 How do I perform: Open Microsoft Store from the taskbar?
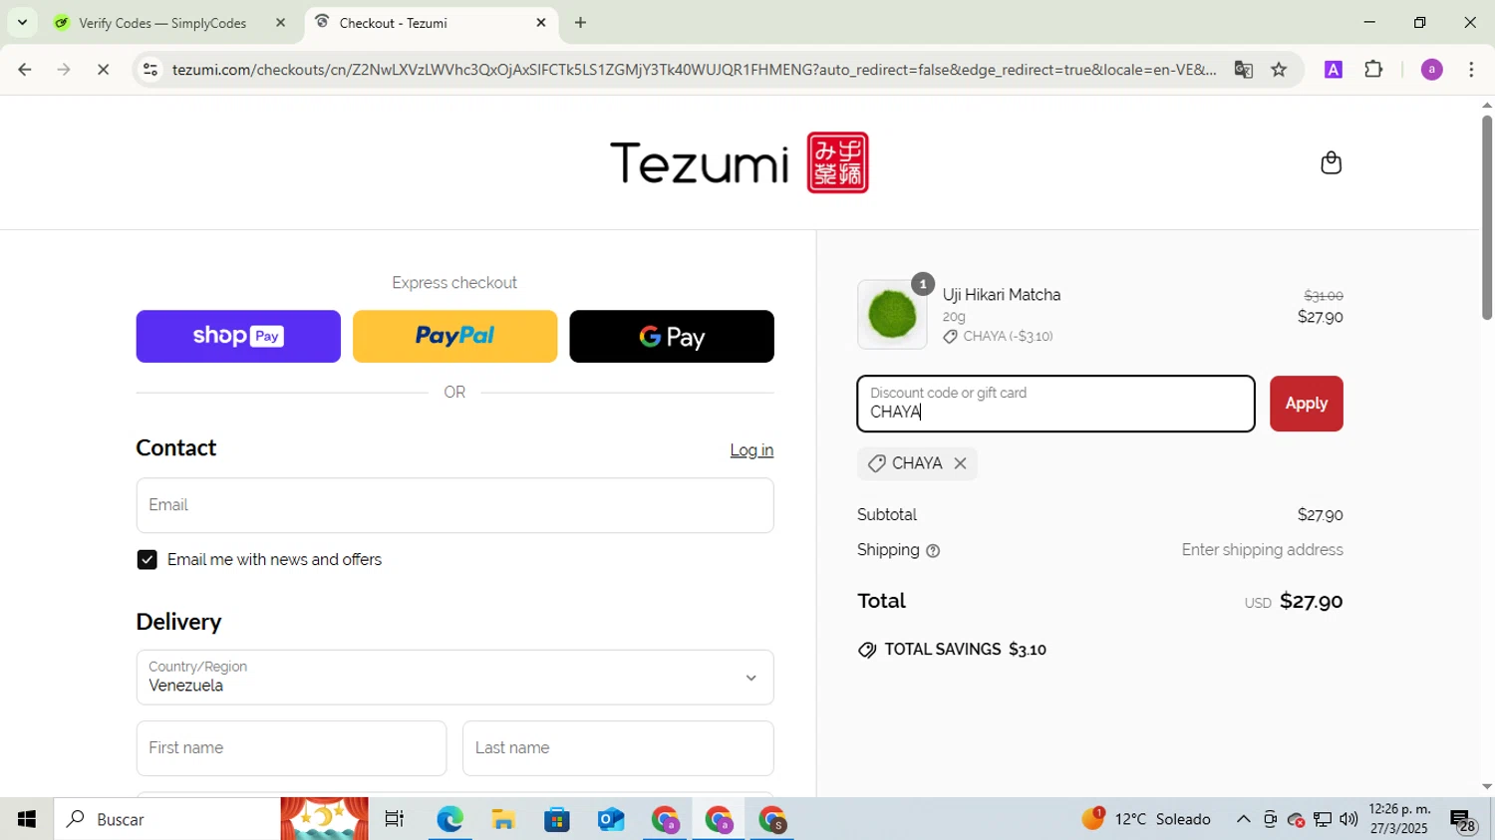(557, 819)
